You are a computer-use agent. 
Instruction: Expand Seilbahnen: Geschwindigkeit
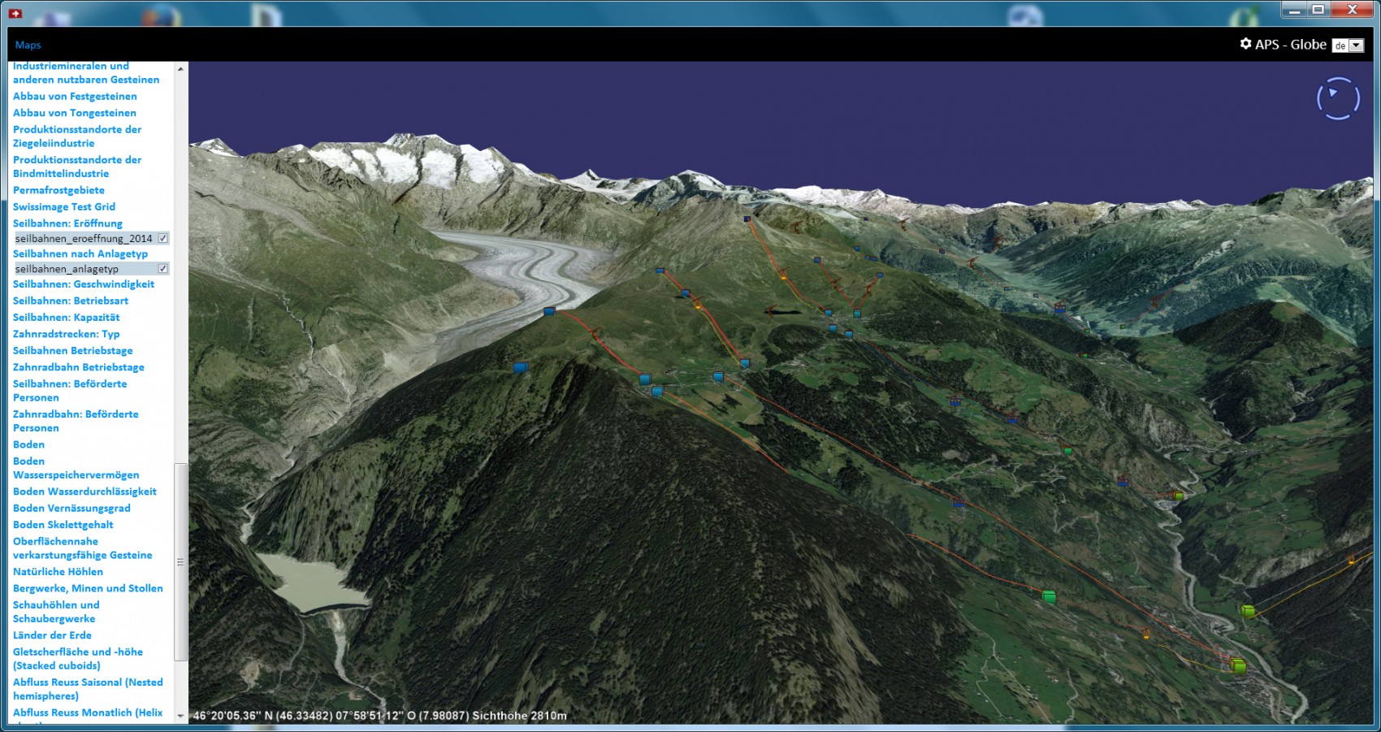pyautogui.click(x=84, y=284)
